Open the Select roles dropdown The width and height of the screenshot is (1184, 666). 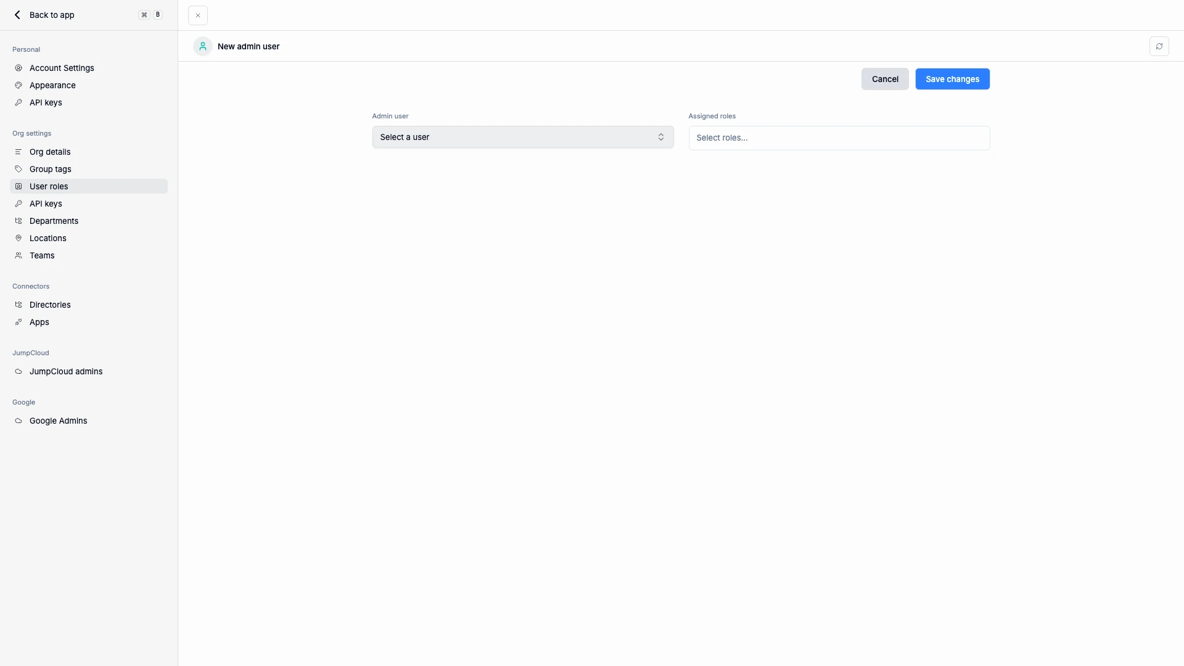(x=839, y=138)
